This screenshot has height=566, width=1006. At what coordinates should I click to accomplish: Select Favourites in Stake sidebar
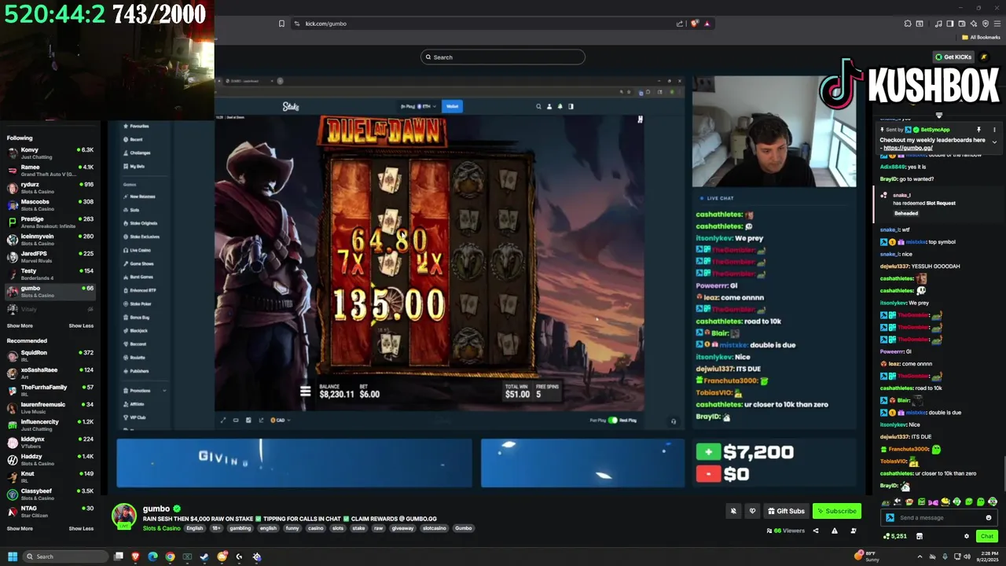[138, 126]
